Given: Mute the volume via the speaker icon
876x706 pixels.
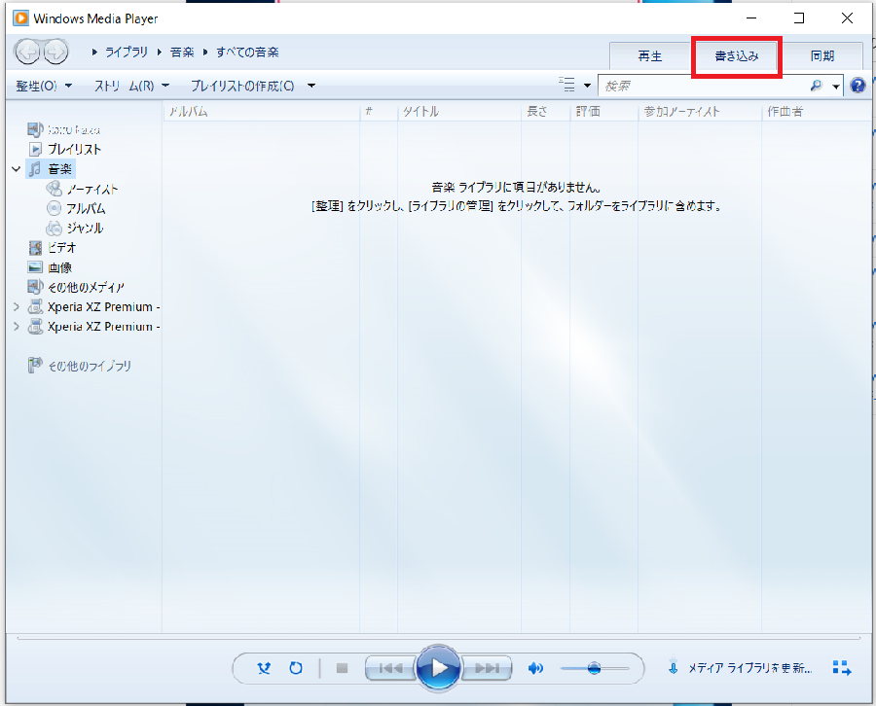Looking at the screenshot, I should [535, 667].
